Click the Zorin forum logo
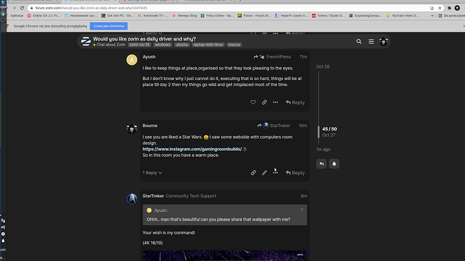 [x=86, y=42]
